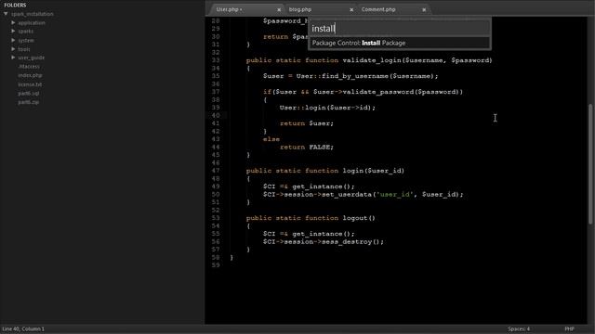Close the User.php tab
Screen dimensions: 595x334
[279, 10]
